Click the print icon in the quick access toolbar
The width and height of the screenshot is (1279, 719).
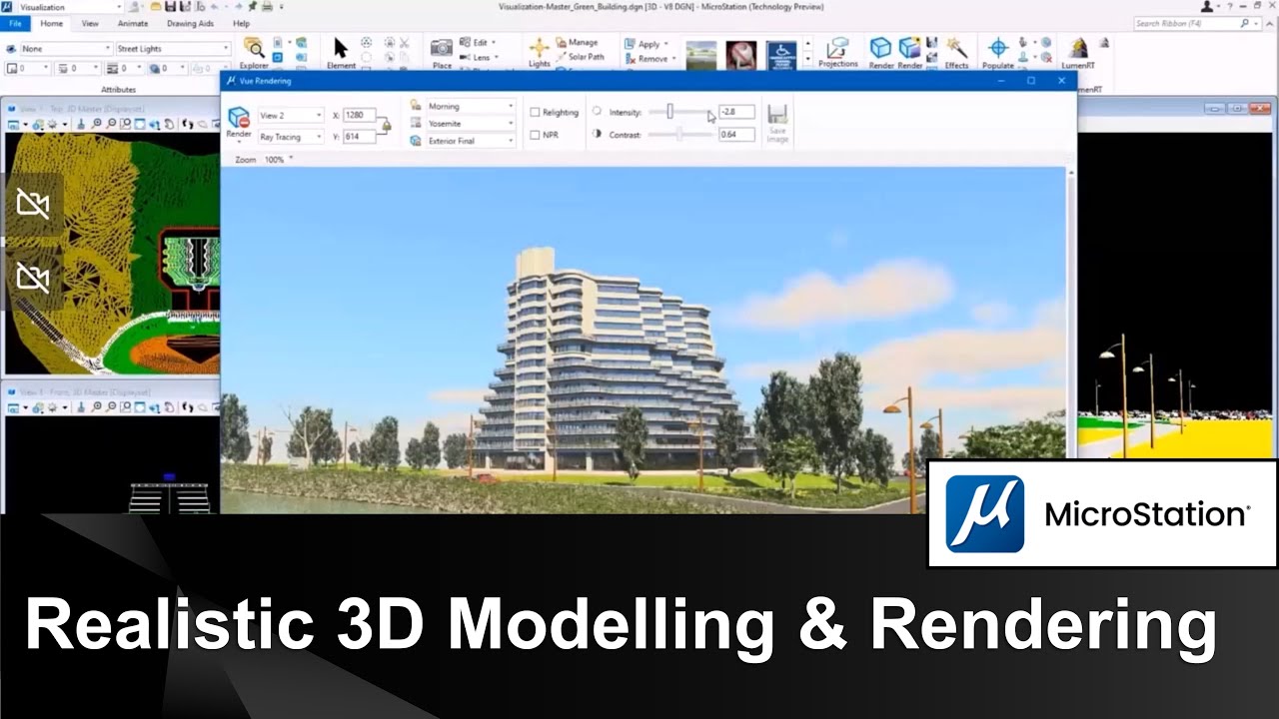point(267,7)
